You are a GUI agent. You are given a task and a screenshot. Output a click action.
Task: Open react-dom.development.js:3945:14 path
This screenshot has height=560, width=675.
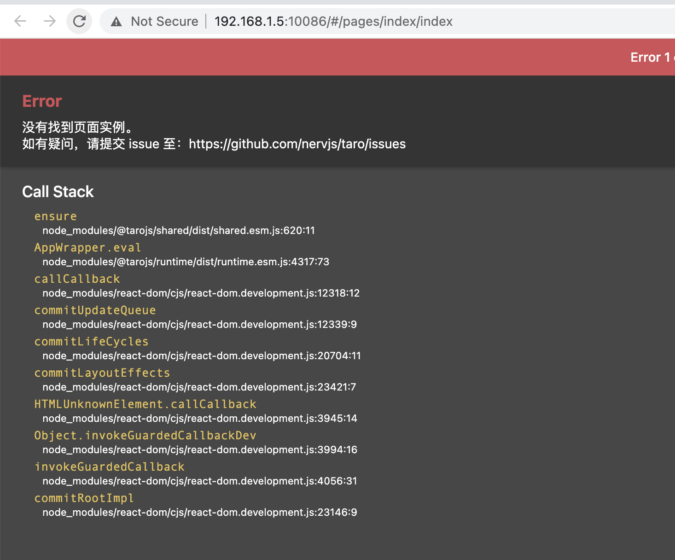tap(200, 418)
